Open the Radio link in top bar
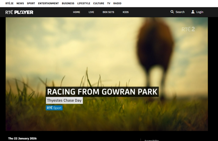The width and height of the screenshot is (218, 141). [117, 3]
